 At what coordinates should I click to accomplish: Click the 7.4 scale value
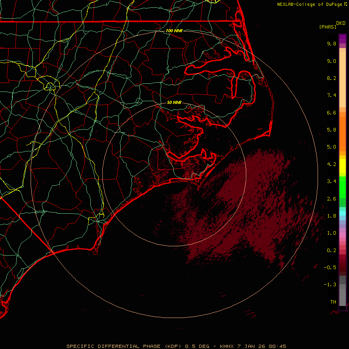(332, 95)
